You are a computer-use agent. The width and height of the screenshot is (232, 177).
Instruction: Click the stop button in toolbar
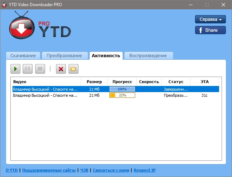click(x=40, y=69)
